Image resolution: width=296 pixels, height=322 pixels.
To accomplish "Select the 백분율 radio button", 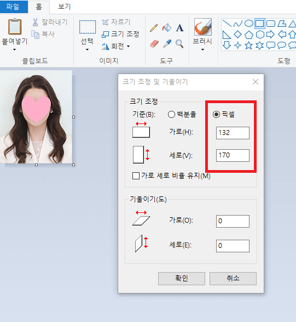I will [x=171, y=115].
